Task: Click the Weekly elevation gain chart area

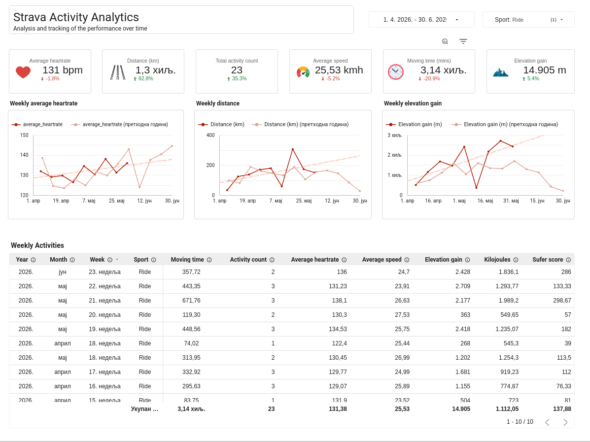Action: 485,165
